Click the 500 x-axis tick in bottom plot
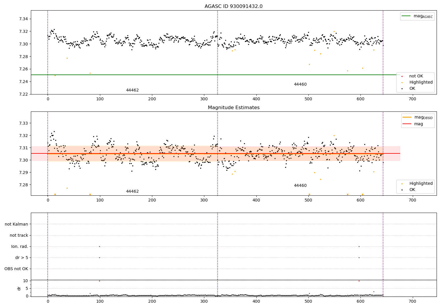 [308, 302]
